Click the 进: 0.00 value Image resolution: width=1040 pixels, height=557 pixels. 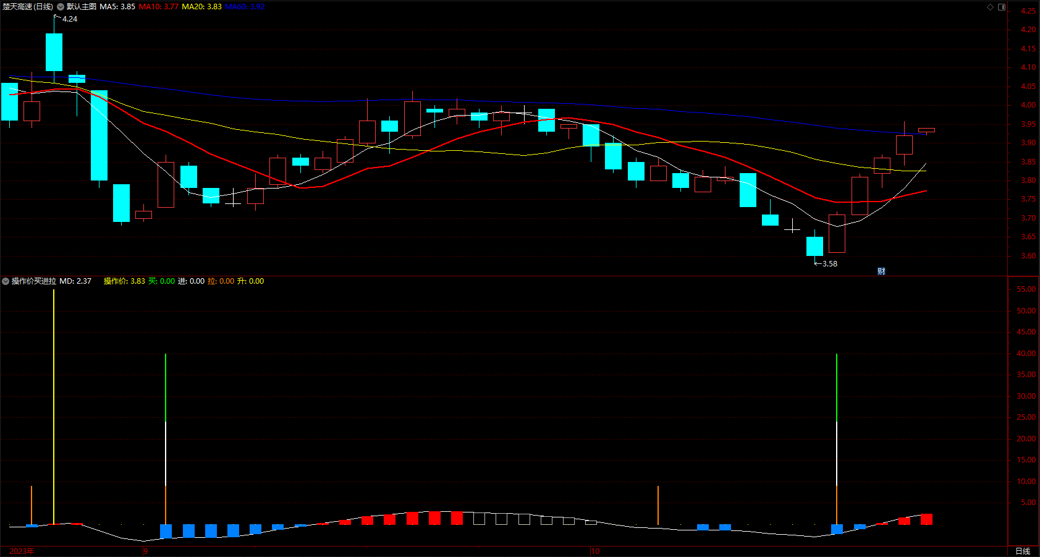[x=191, y=281]
